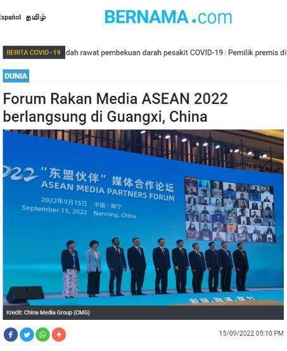Share the article via WhatsApp icon
Viewport: 287px width, 351px height.
(42, 334)
